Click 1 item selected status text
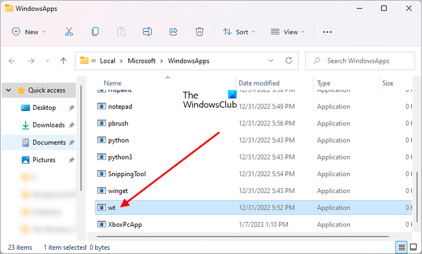422x254 pixels. point(65,247)
